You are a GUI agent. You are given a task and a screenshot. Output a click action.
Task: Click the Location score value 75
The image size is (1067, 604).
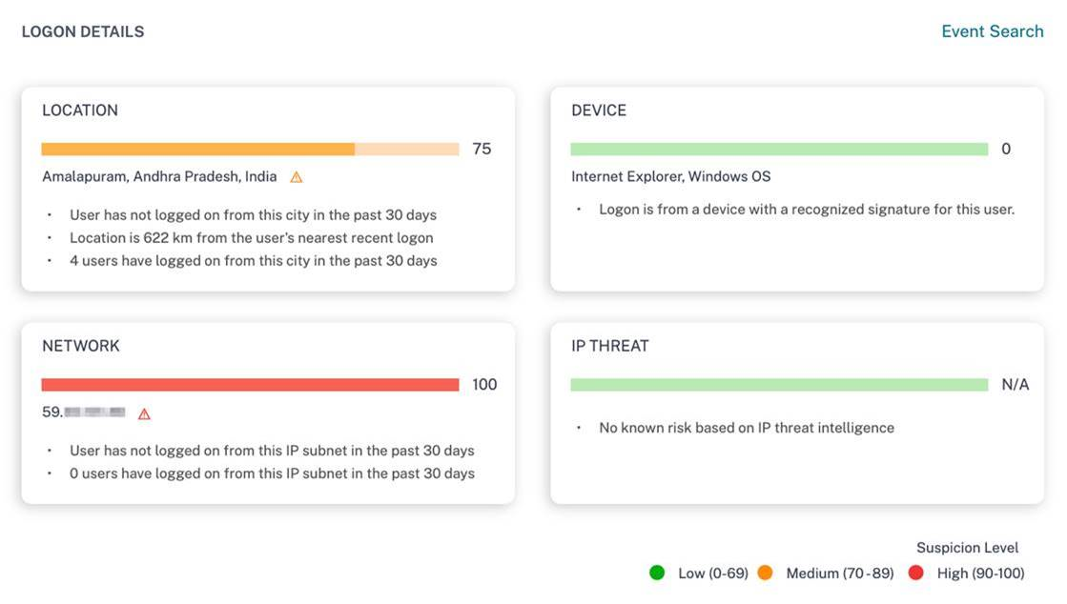[482, 150]
